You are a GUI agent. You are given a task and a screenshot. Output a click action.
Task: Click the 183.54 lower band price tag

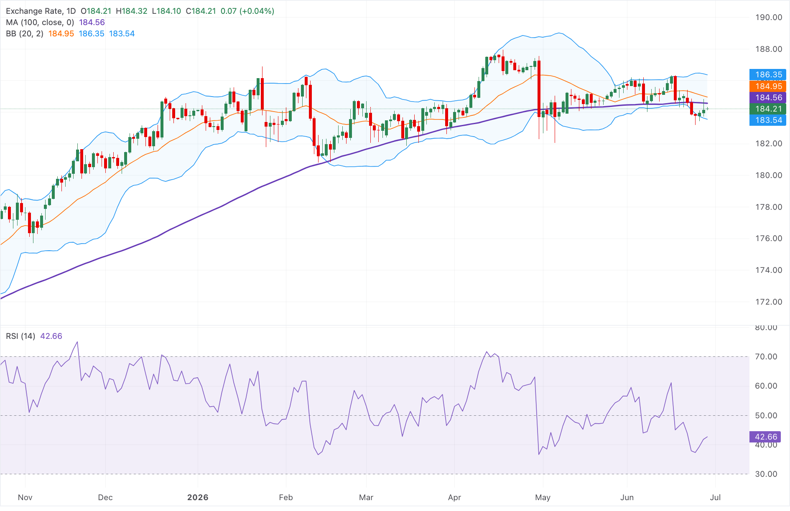(768, 120)
